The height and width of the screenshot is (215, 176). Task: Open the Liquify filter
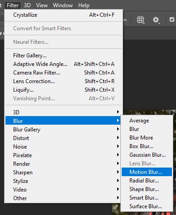tap(63, 90)
